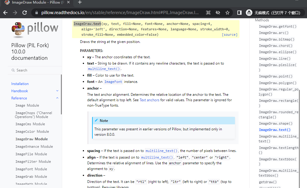307x188 pixels.
Task: Jump to ImageDraw.multiline_textbbox() in Methods
Action: (278, 173)
